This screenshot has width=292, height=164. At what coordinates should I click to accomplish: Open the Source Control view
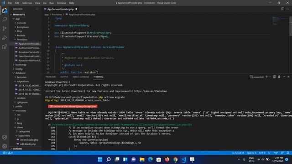click(5, 28)
